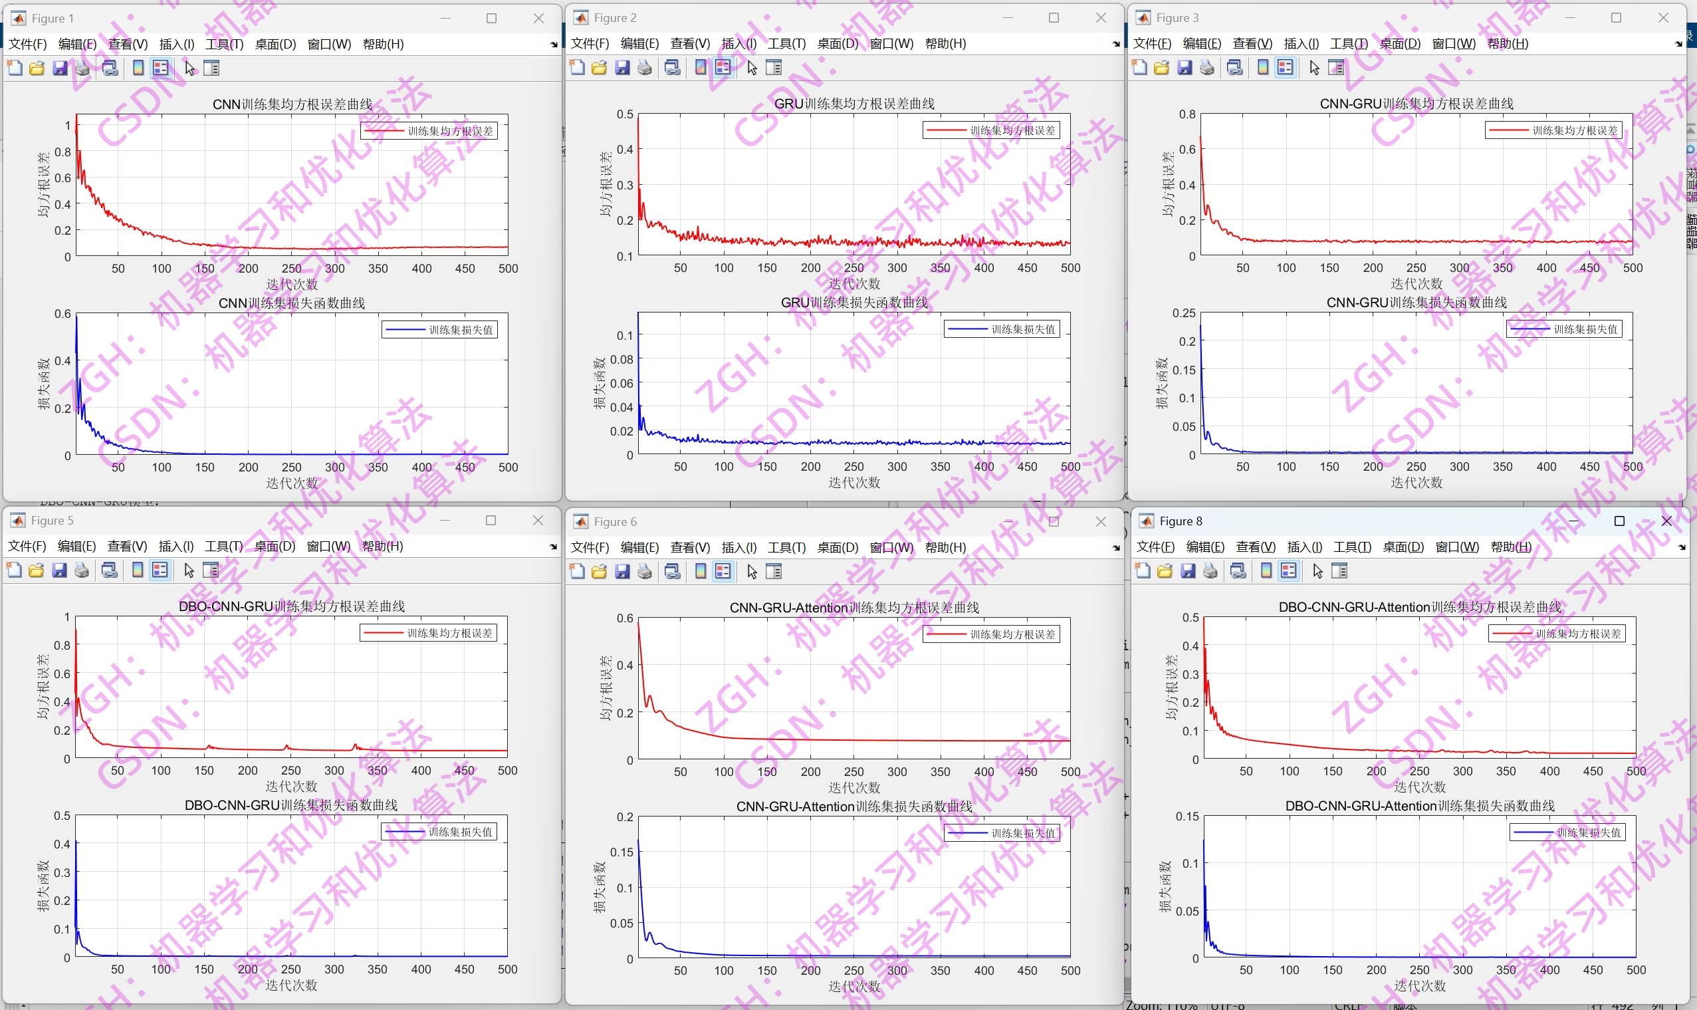Image resolution: width=1697 pixels, height=1010 pixels.
Task: Click New Figure icon in Figure 1 toolbar
Action: (14, 68)
